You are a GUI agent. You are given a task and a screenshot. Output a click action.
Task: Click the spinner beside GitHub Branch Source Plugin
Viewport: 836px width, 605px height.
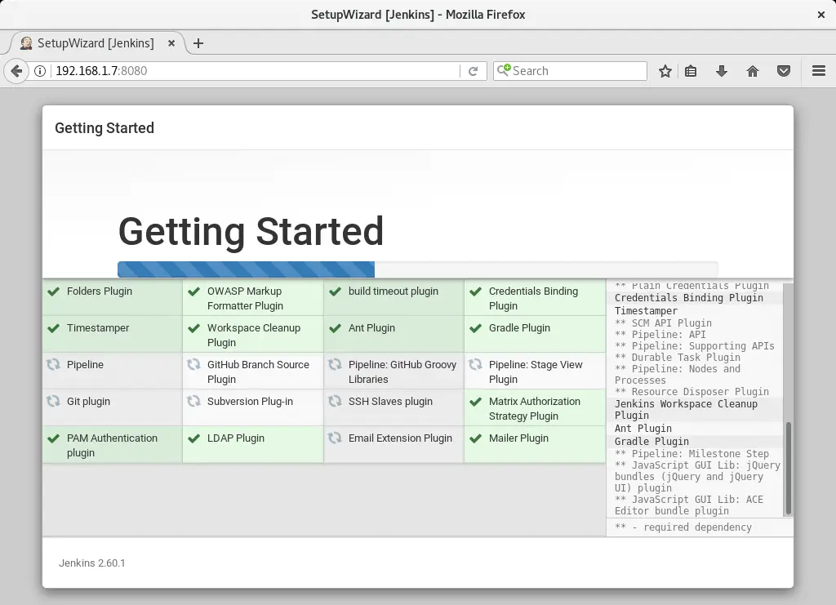(194, 365)
